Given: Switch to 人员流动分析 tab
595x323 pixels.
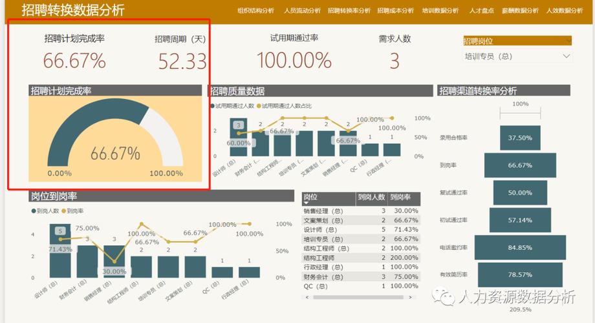Looking at the screenshot, I should tap(302, 10).
